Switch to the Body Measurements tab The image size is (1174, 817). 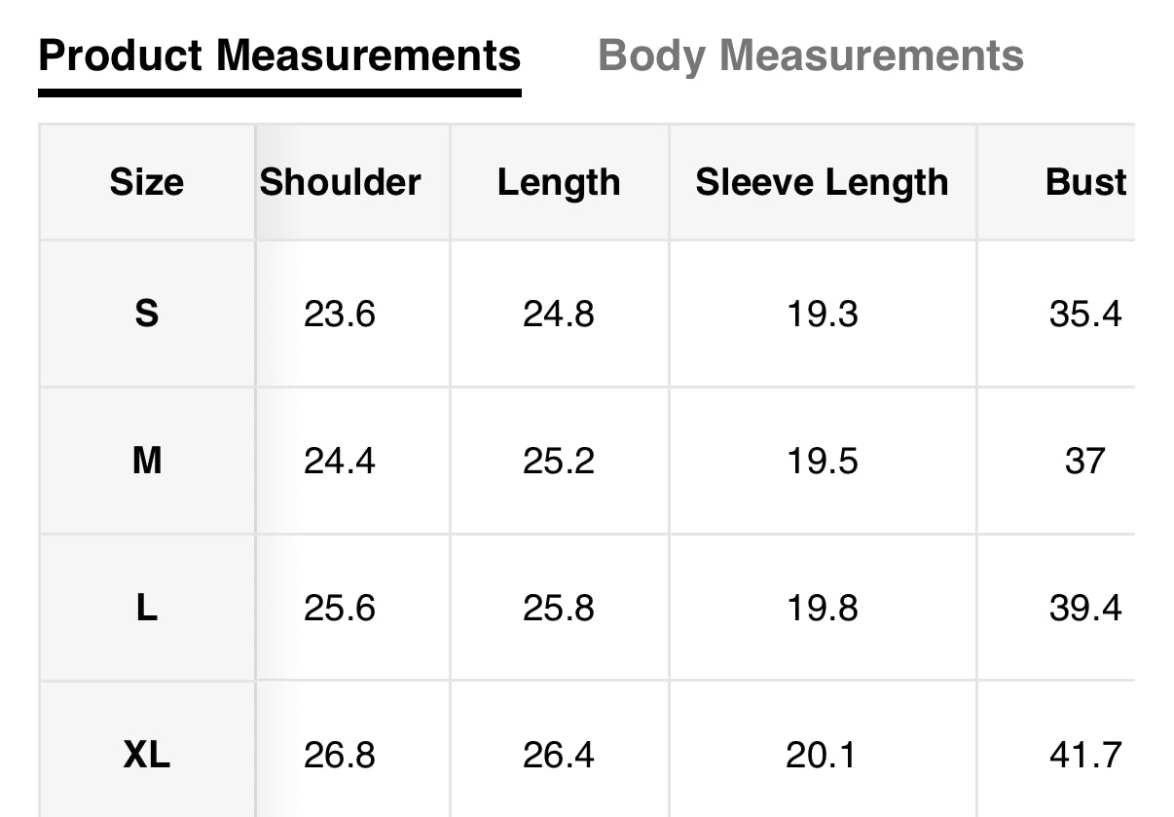click(x=810, y=56)
